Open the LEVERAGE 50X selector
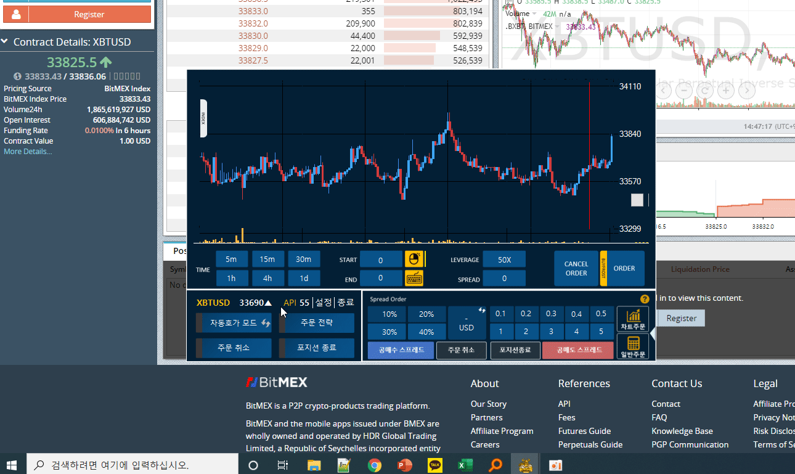 point(504,259)
